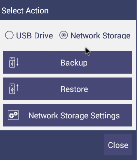
Task: Click the USB stick icon on Restore
Action: (x=12, y=89)
